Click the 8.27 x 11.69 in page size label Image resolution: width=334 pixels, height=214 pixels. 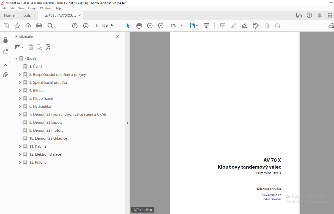143,210
